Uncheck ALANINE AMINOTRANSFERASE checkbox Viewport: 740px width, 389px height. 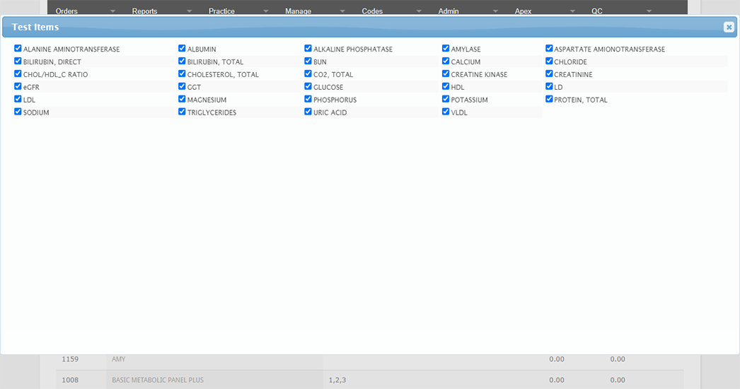[x=18, y=48]
